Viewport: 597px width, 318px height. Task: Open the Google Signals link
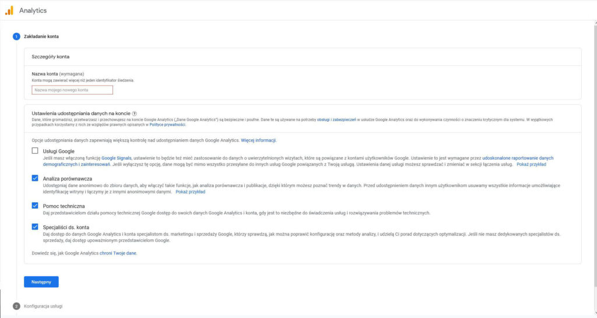[x=117, y=158]
